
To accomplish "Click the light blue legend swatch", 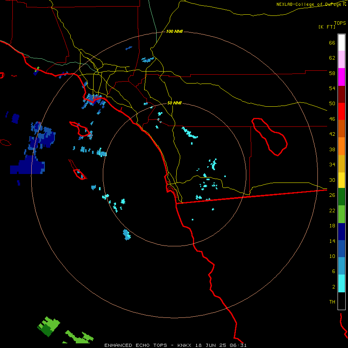I will click(x=341, y=266).
